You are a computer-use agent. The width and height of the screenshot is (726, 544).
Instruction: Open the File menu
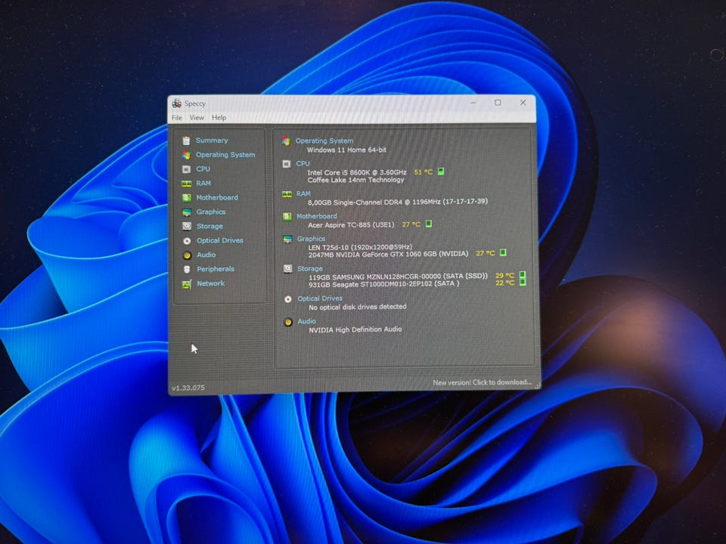click(x=177, y=118)
